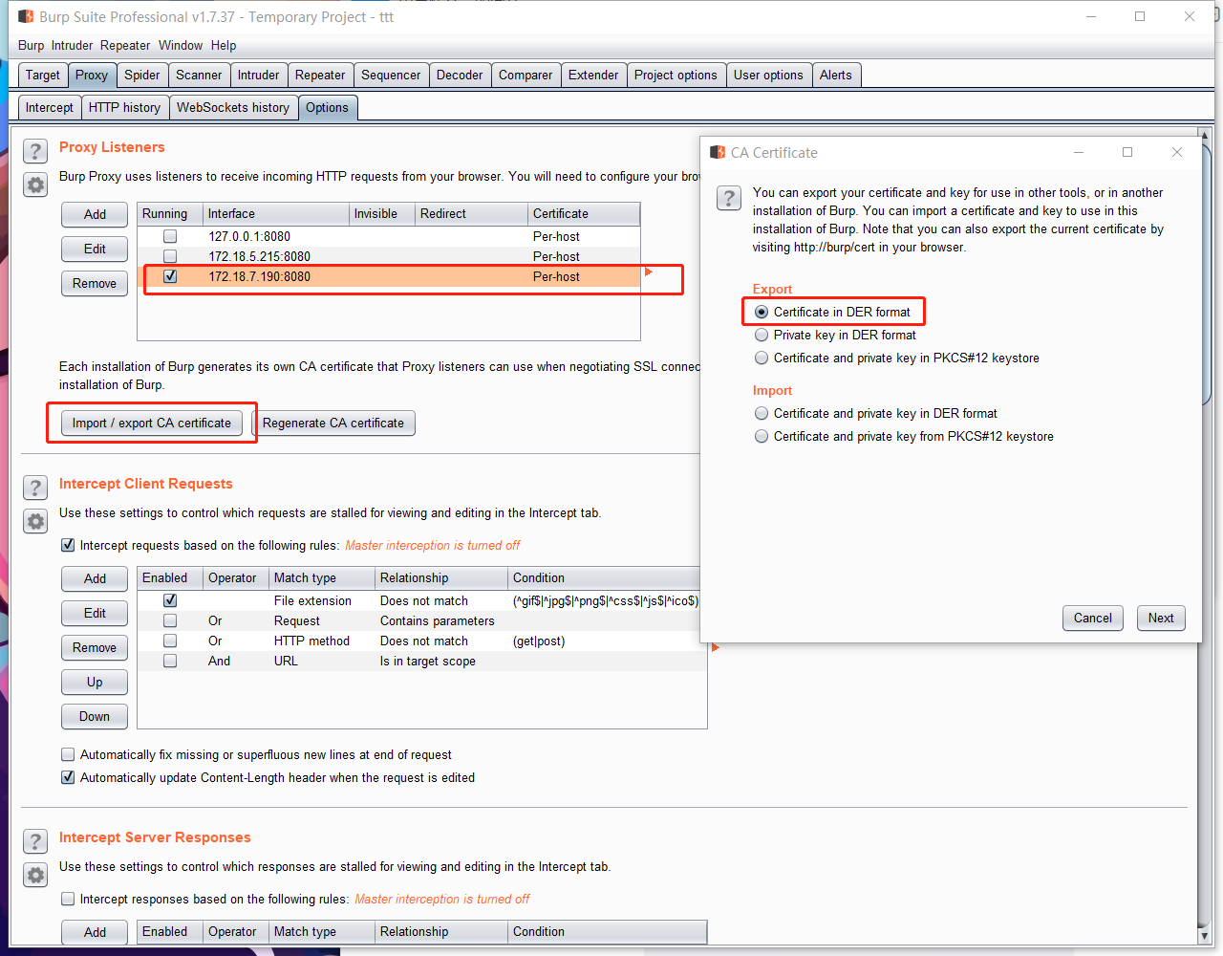The height and width of the screenshot is (956, 1223).
Task: Enable automatically fix missing new lines option
Action: tap(68, 754)
